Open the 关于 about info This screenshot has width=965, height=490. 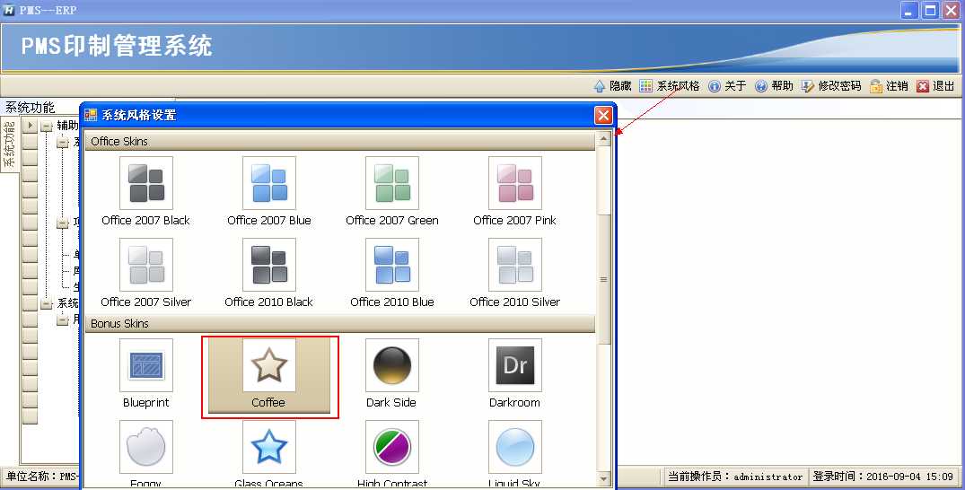click(x=727, y=86)
